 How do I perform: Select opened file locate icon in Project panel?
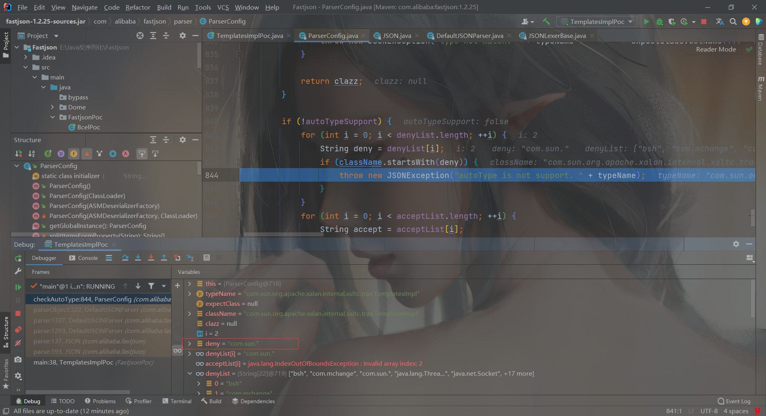click(x=140, y=36)
